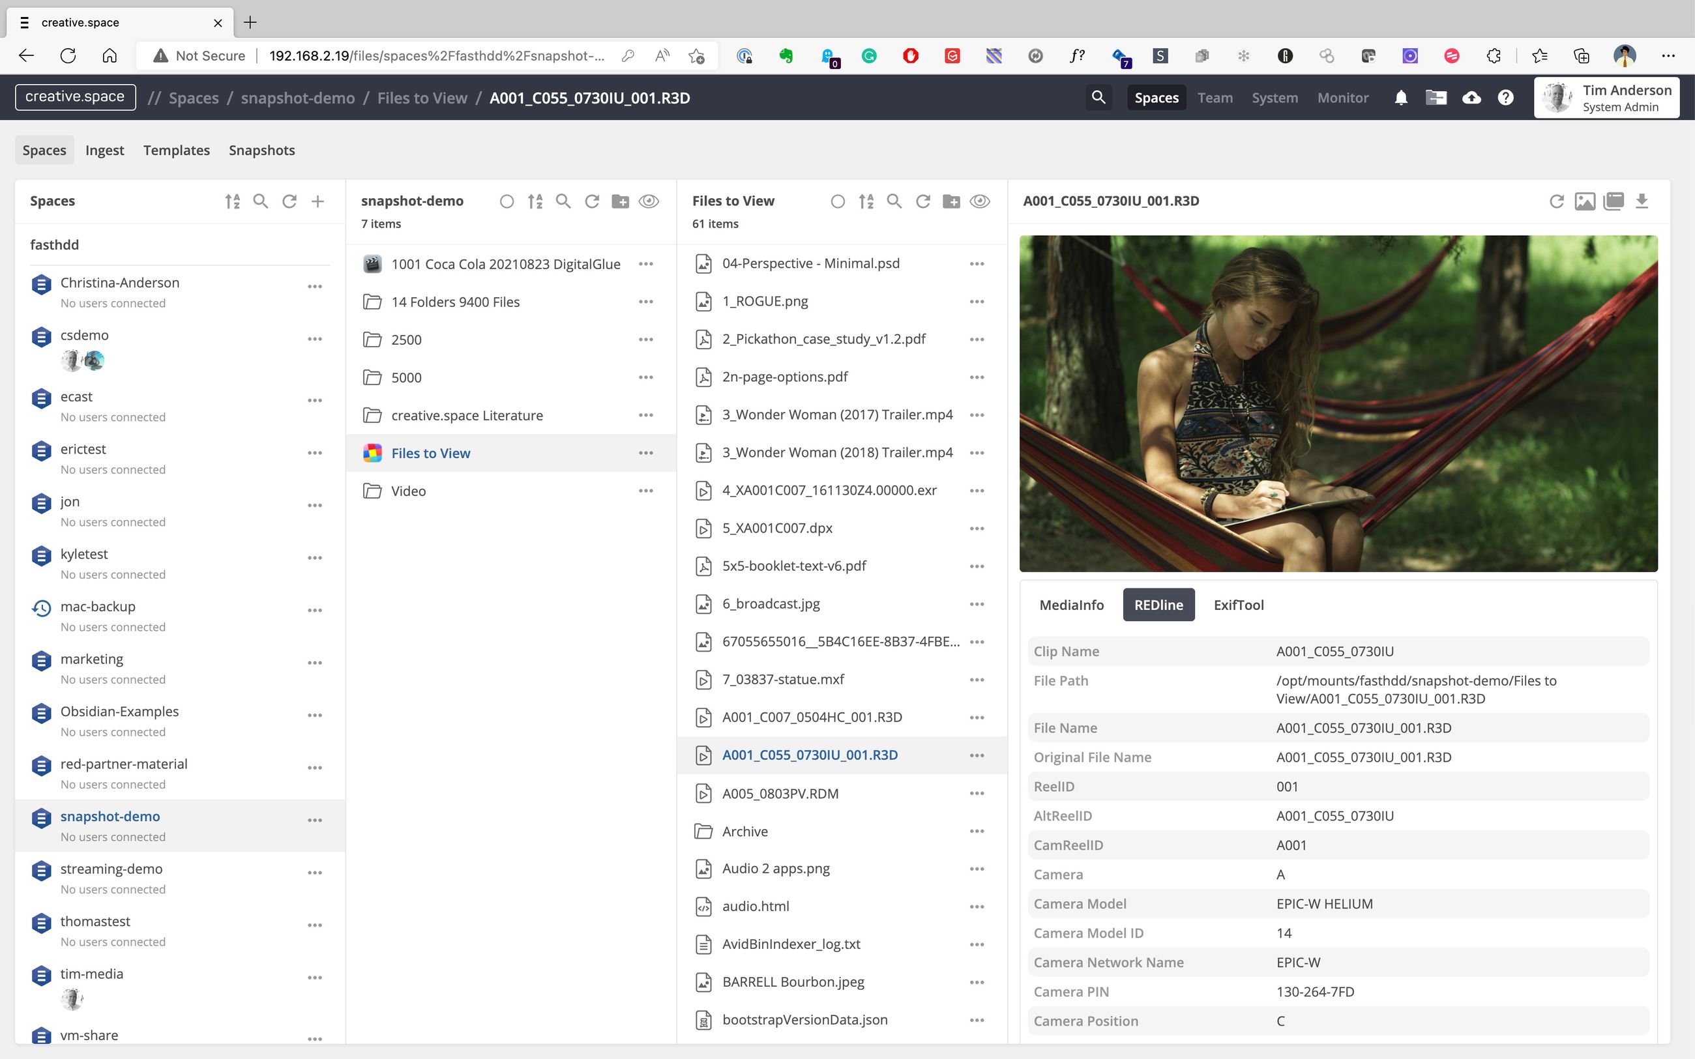This screenshot has height=1059, width=1695.
Task: Click the creative.space logo button
Action: pyautogui.click(x=75, y=96)
